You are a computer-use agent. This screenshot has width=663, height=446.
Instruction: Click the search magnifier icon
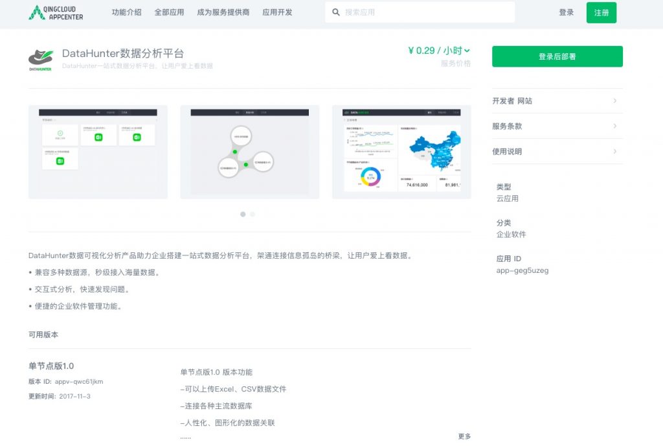coord(335,12)
